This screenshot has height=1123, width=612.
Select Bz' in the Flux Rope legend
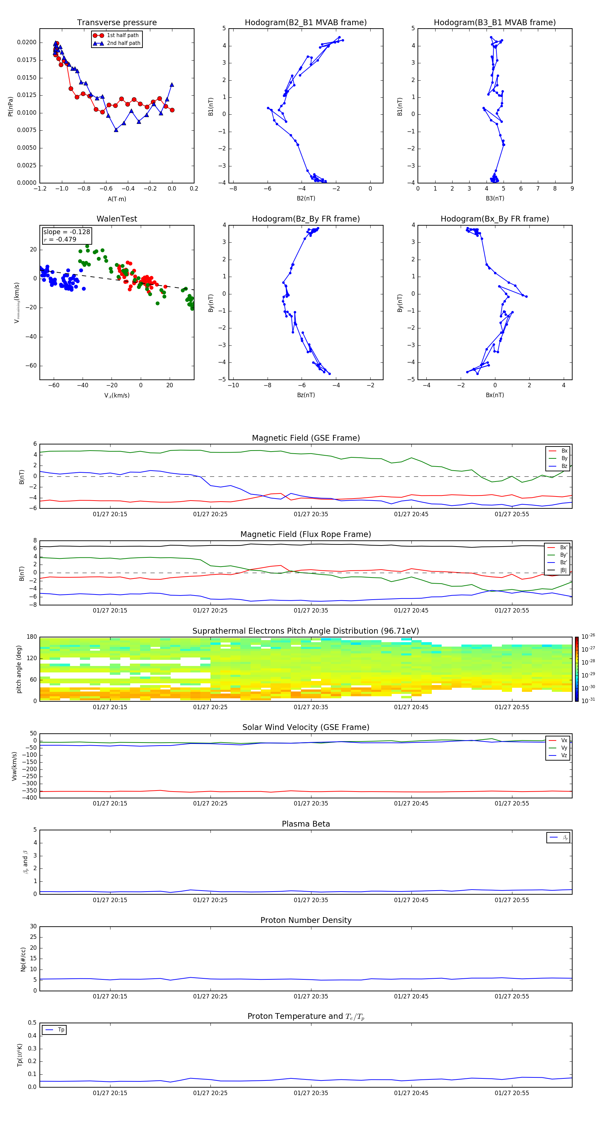(558, 563)
